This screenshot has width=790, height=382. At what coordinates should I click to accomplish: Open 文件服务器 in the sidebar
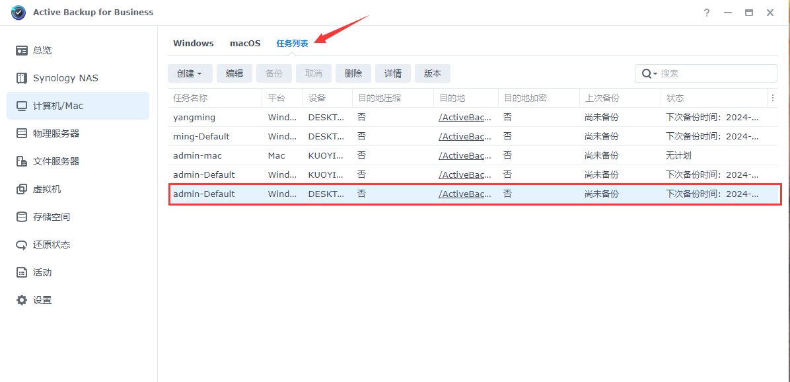(77, 161)
